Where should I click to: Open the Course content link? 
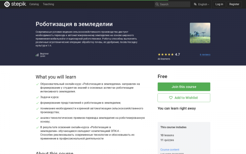(x=170, y=149)
